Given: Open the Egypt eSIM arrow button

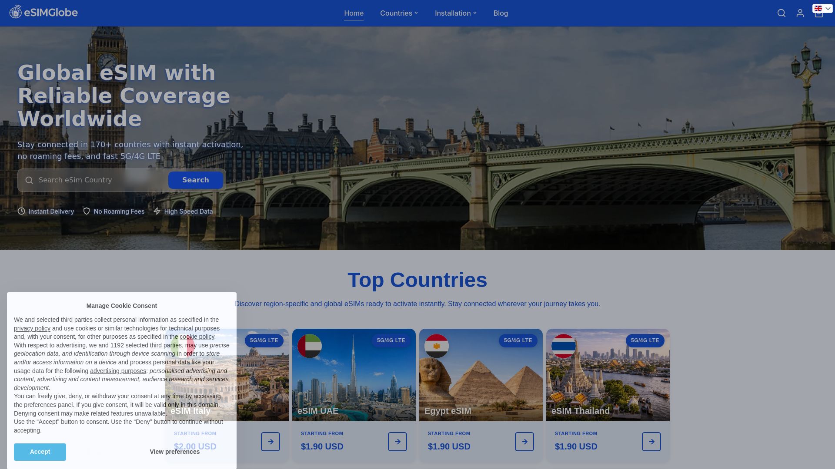Looking at the screenshot, I should pos(524,442).
